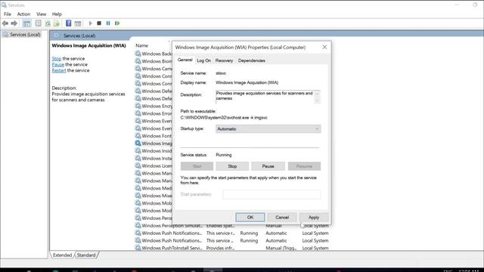Click the gear icon beside Windows Medi… service

click(138, 188)
